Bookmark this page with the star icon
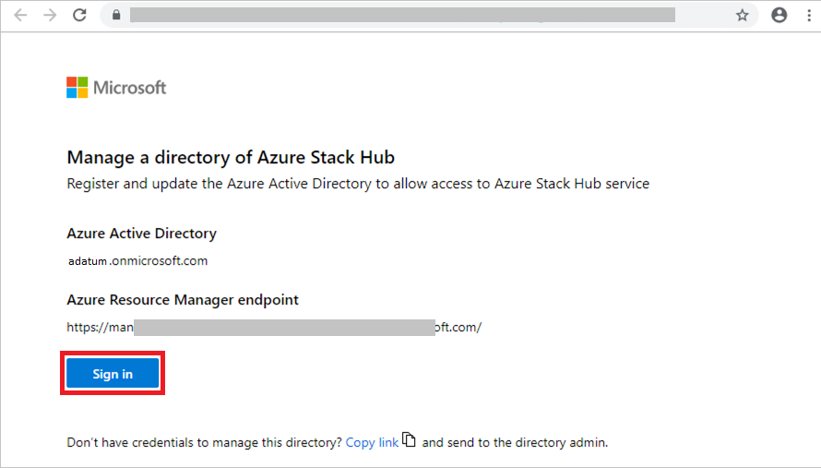 [742, 15]
